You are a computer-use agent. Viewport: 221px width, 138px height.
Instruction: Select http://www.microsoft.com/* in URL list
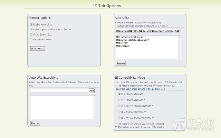(130, 37)
